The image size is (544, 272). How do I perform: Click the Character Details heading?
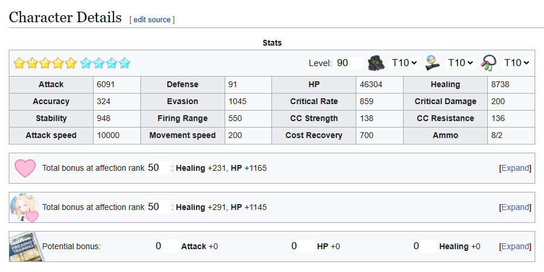tap(66, 18)
